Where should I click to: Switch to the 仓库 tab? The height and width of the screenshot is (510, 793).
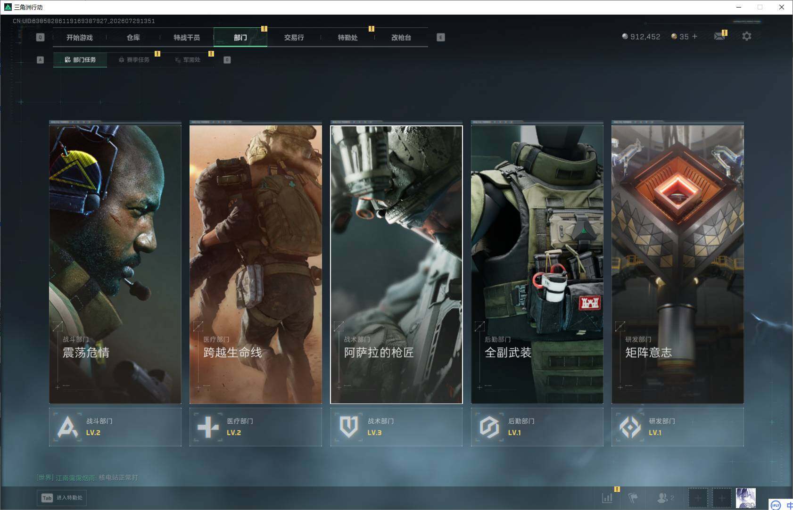pyautogui.click(x=133, y=37)
